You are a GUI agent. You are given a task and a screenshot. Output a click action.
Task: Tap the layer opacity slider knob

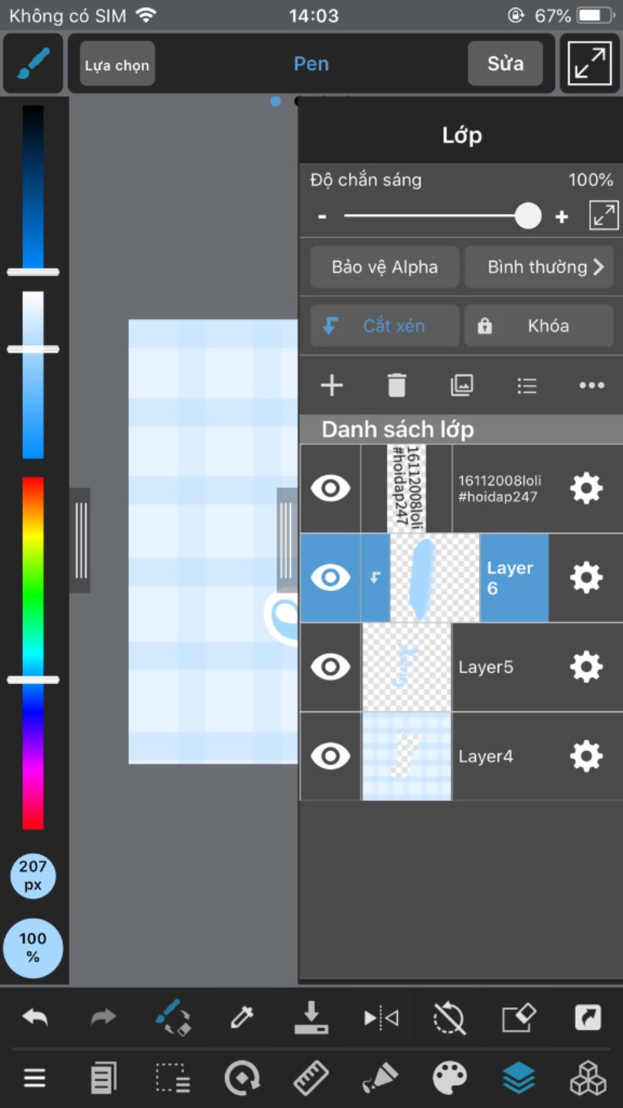pos(527,216)
